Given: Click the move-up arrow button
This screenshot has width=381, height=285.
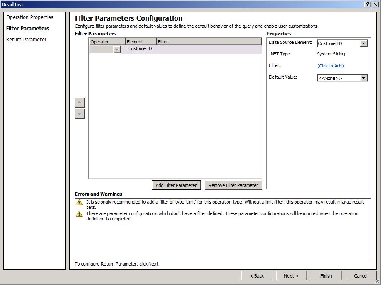Looking at the screenshot, I should pos(80,103).
